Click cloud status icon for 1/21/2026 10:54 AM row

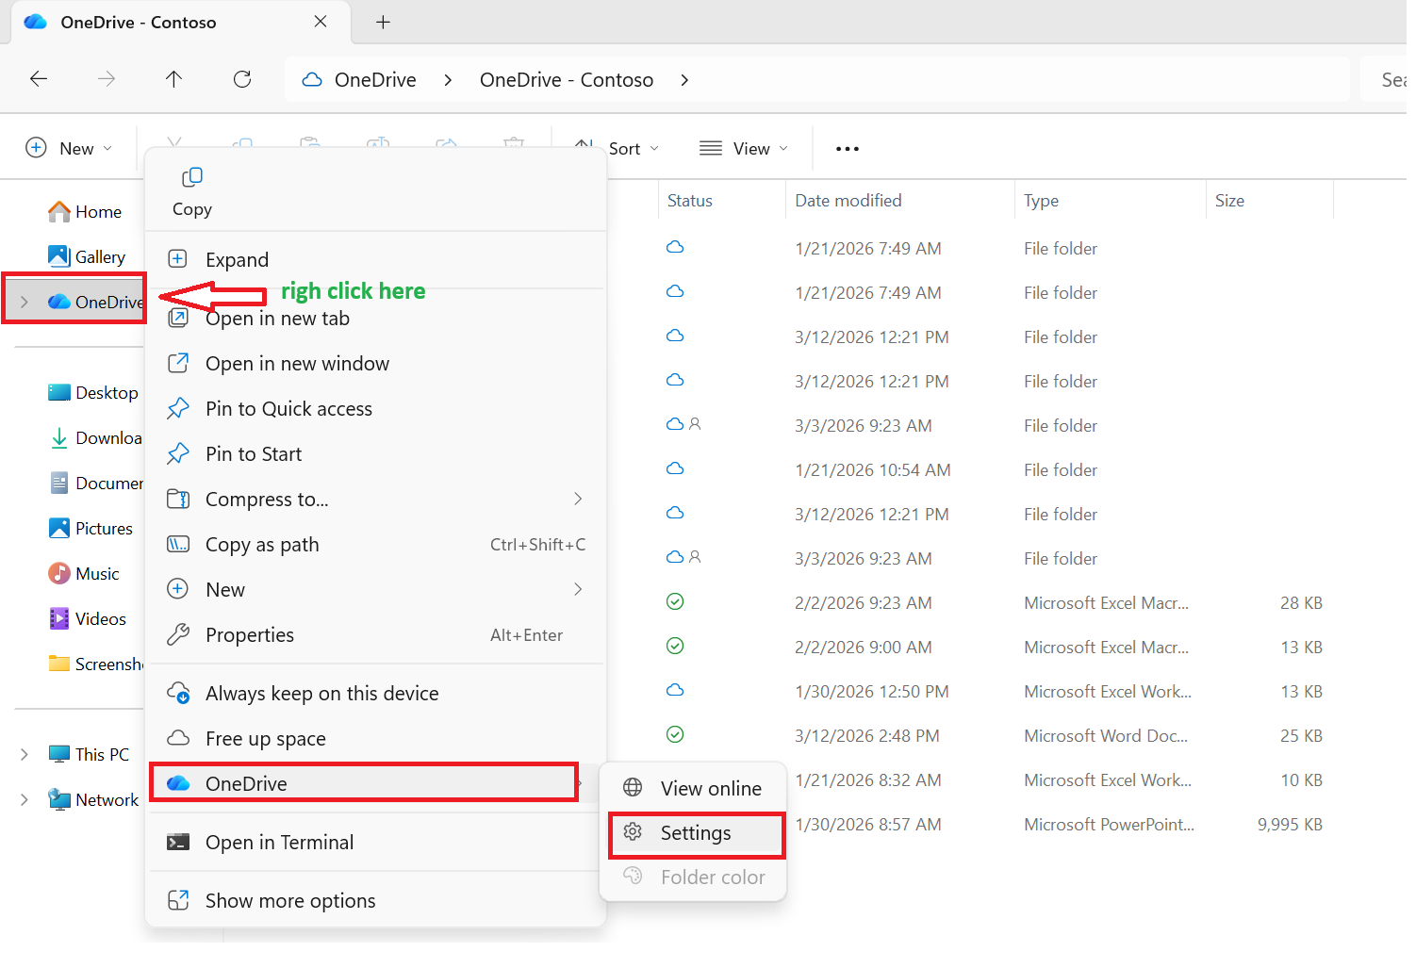pyautogui.click(x=675, y=468)
